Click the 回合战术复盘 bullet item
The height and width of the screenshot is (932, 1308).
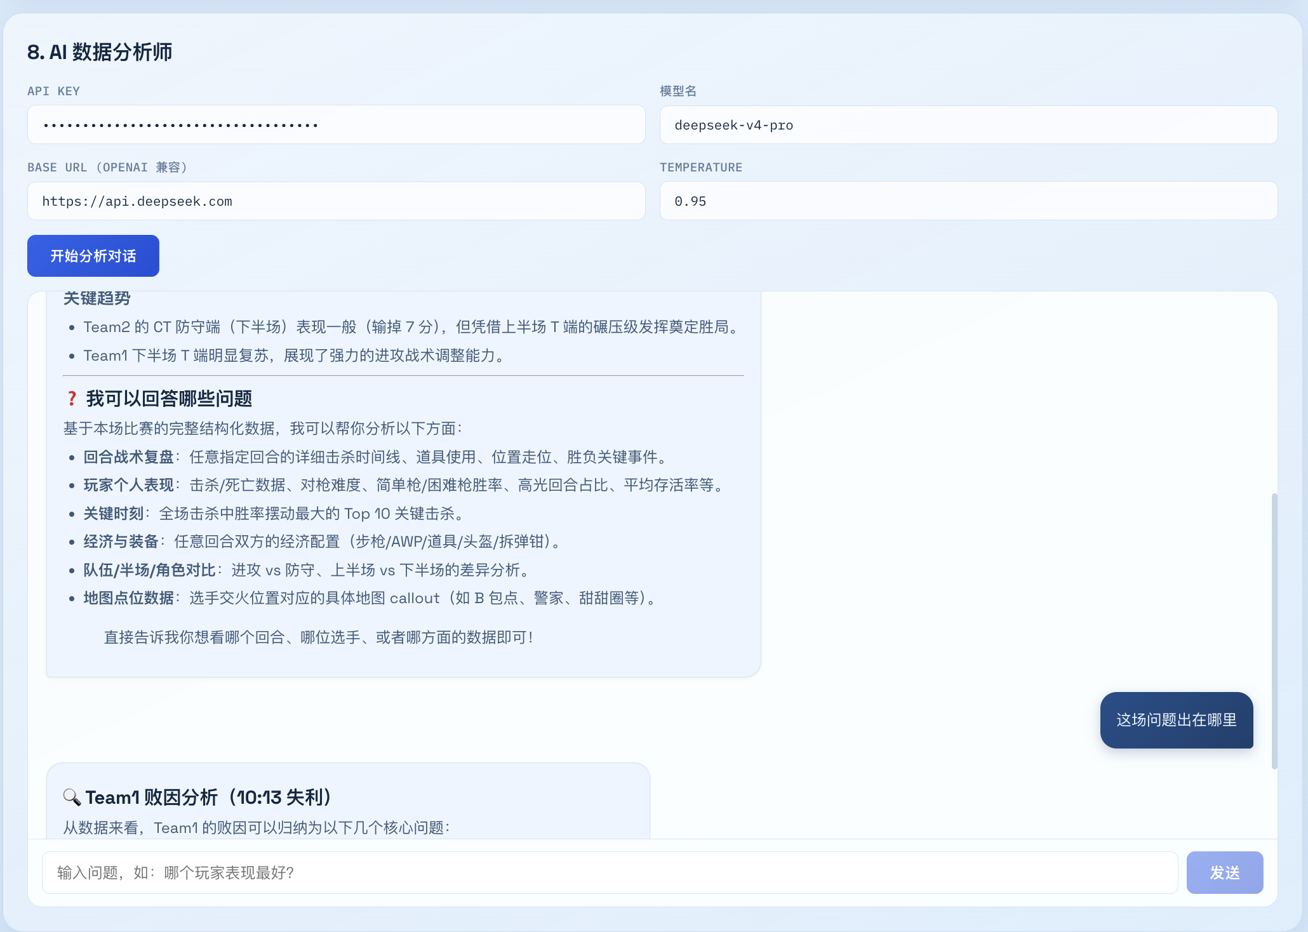coord(375,457)
